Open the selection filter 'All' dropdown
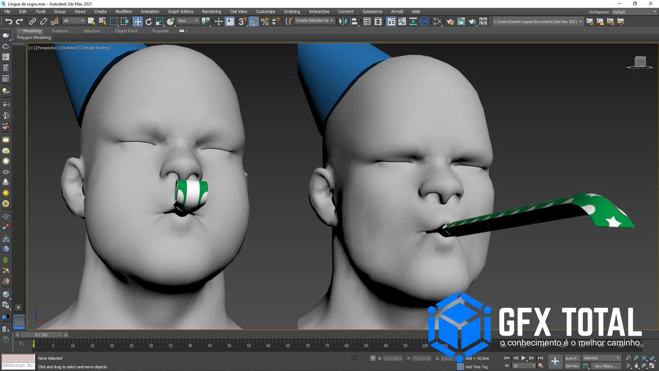The height and width of the screenshot is (371, 659). coord(74,21)
